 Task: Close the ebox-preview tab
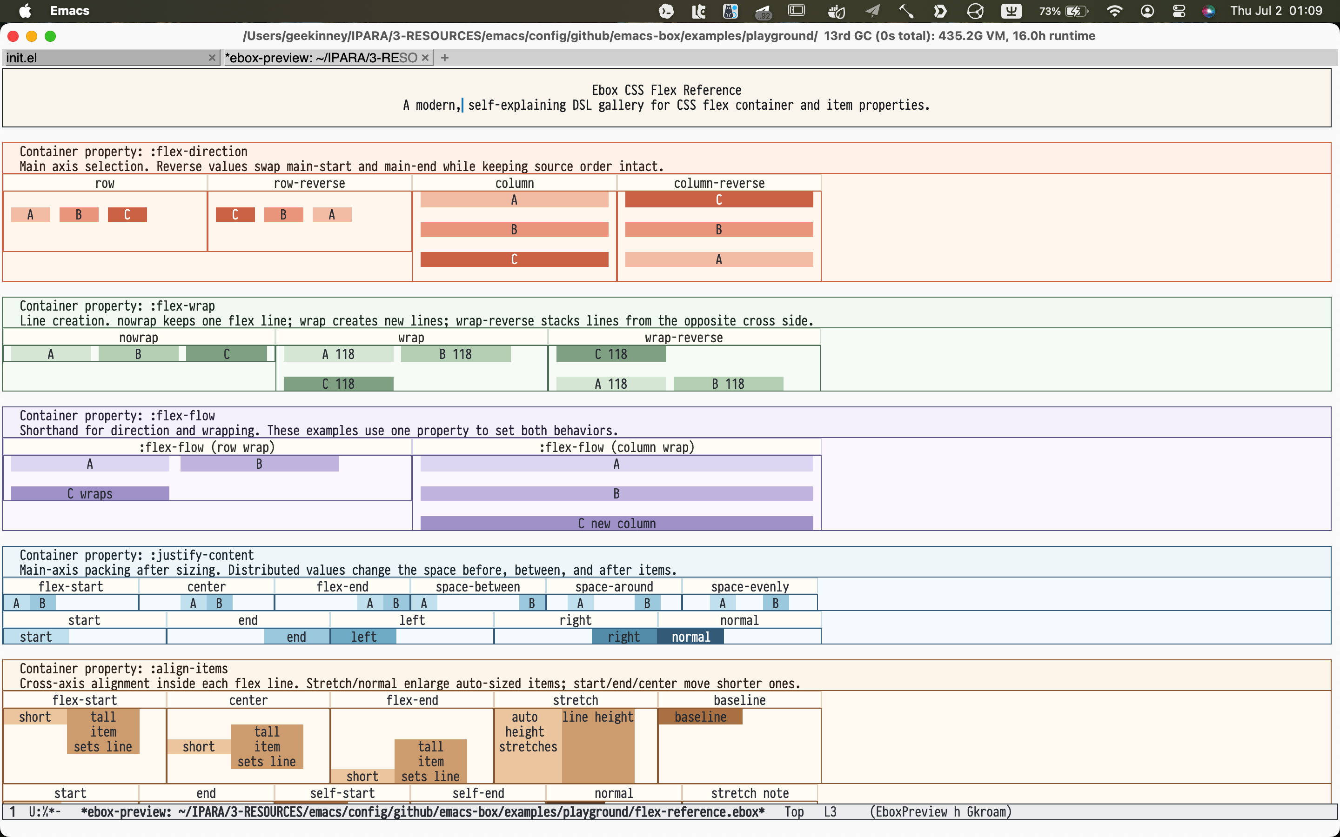point(425,58)
